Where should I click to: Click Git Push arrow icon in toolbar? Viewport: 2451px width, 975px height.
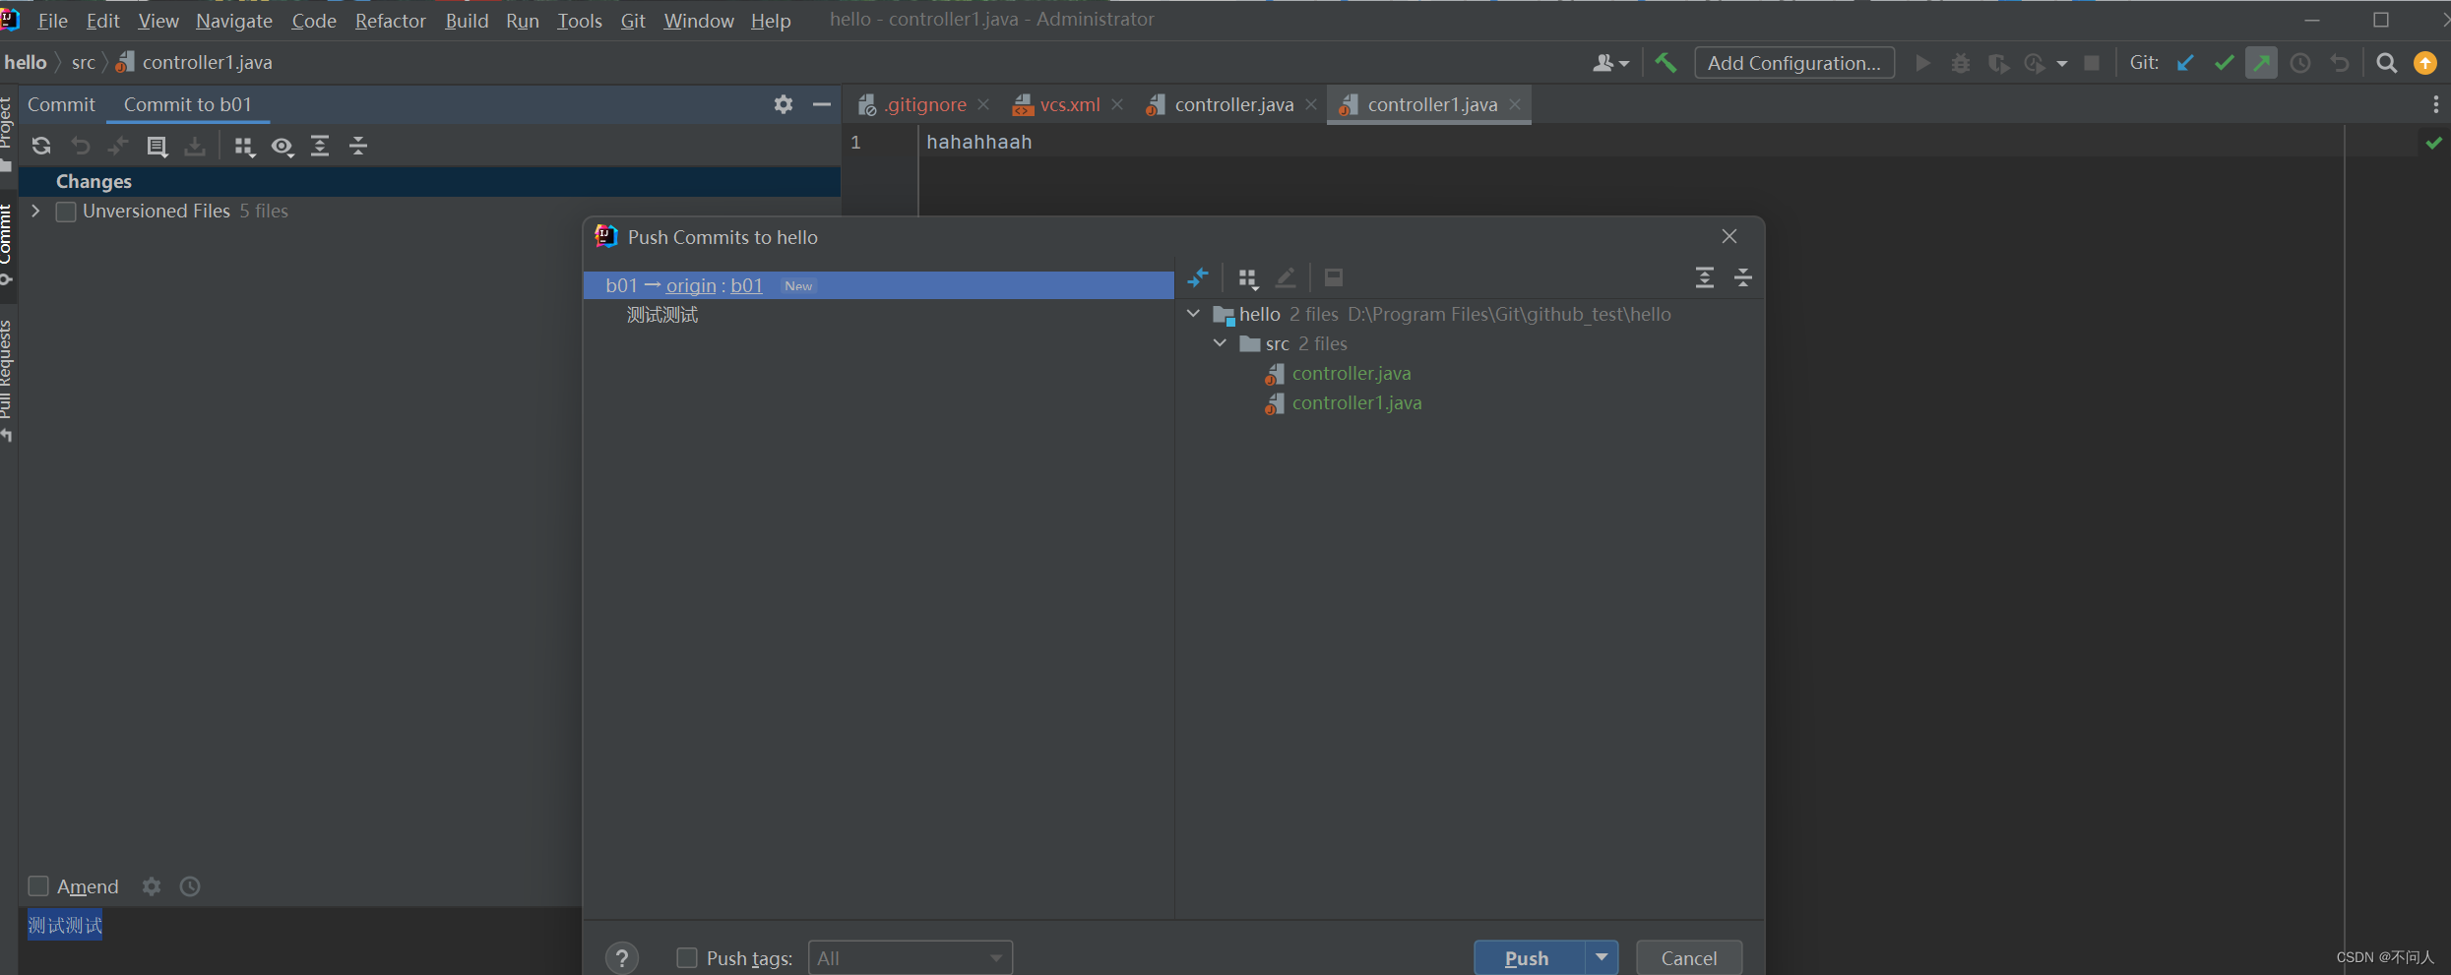pos(2262,63)
